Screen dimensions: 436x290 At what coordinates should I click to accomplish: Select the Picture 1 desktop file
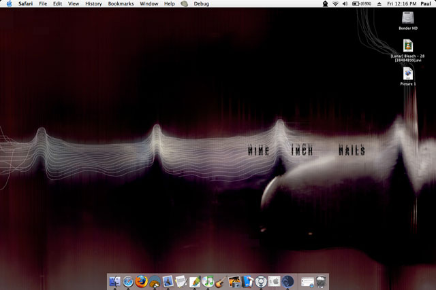(408, 73)
